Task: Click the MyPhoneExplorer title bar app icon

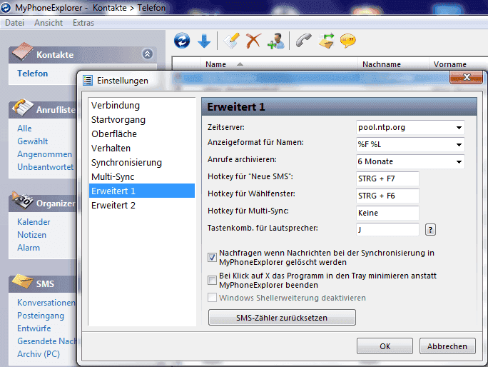Action: [x=6, y=7]
